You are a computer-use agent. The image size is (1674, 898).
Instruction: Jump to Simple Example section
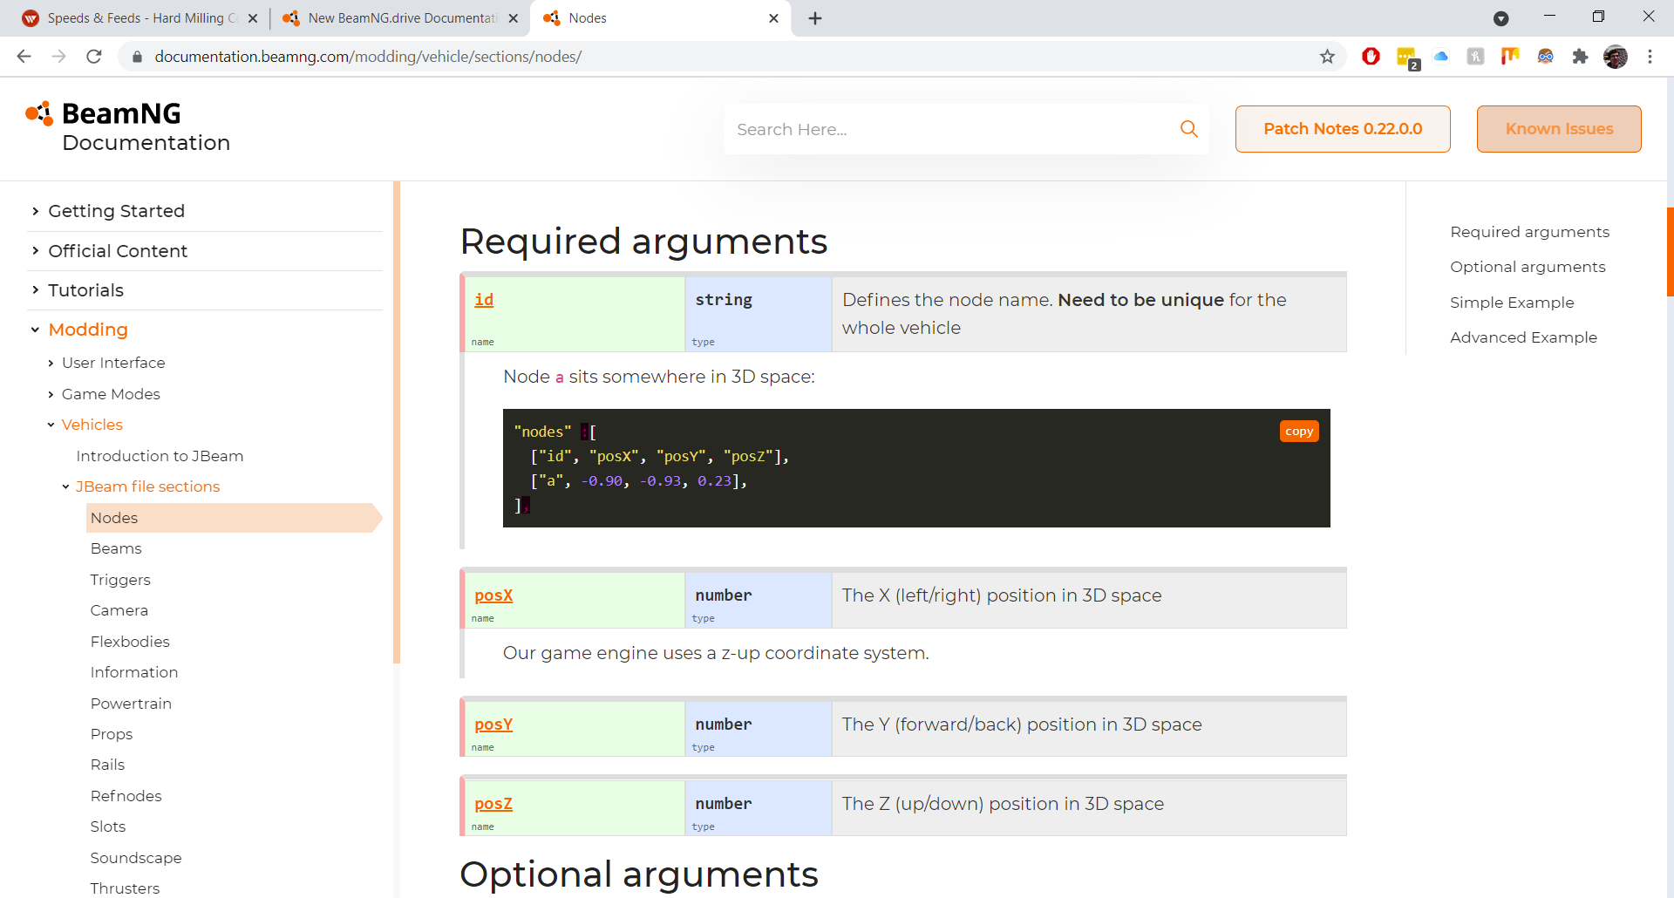(1512, 303)
